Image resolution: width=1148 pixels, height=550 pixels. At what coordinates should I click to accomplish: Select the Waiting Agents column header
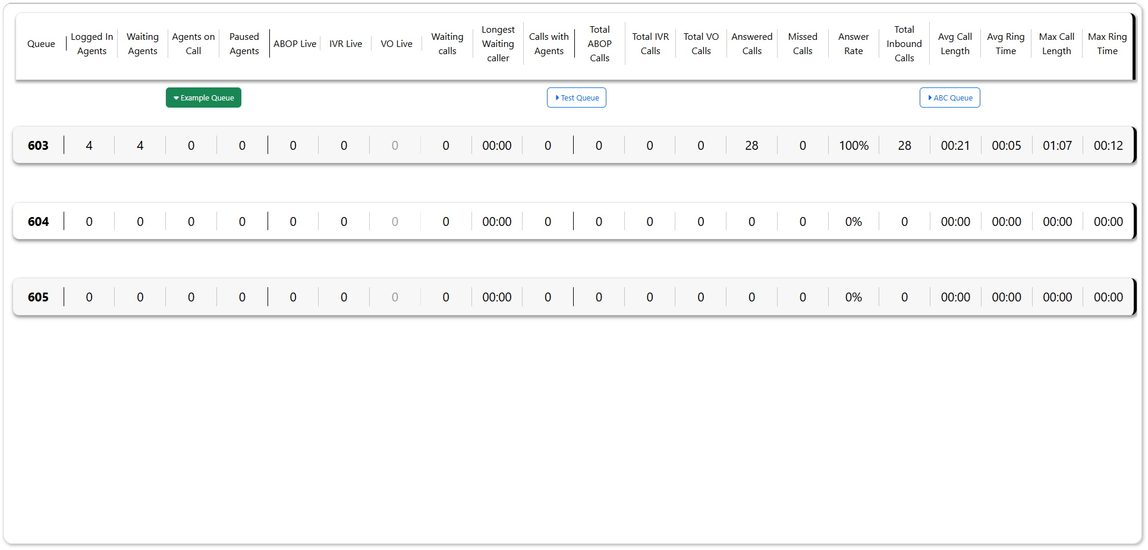[x=143, y=44]
